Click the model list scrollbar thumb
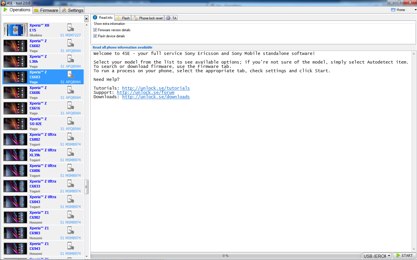Screen dimensions: 417x260 [86, 187]
